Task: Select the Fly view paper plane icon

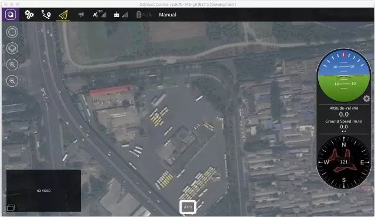Action: (x=63, y=15)
